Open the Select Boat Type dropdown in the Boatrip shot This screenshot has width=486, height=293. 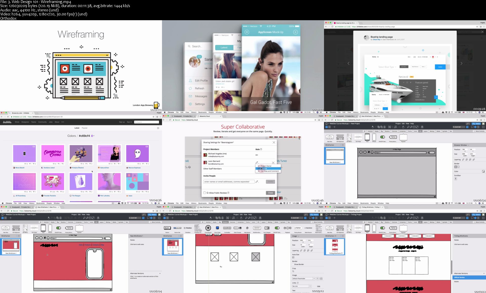pyautogui.click(x=387, y=67)
